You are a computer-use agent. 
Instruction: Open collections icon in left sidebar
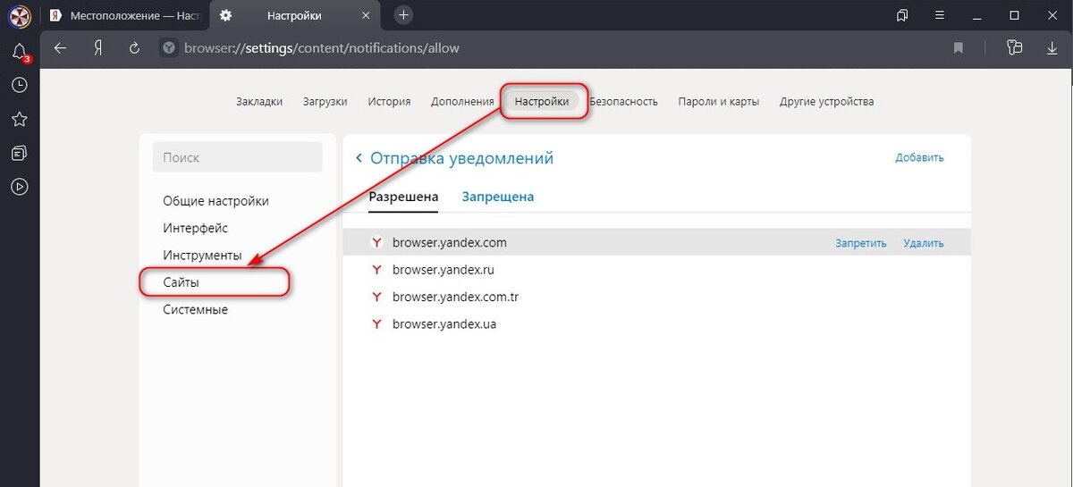coord(20,154)
